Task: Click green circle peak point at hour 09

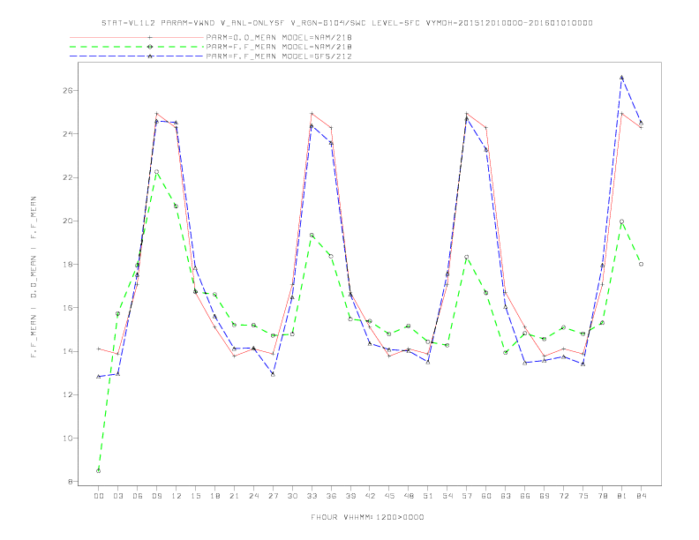Action: click(156, 171)
